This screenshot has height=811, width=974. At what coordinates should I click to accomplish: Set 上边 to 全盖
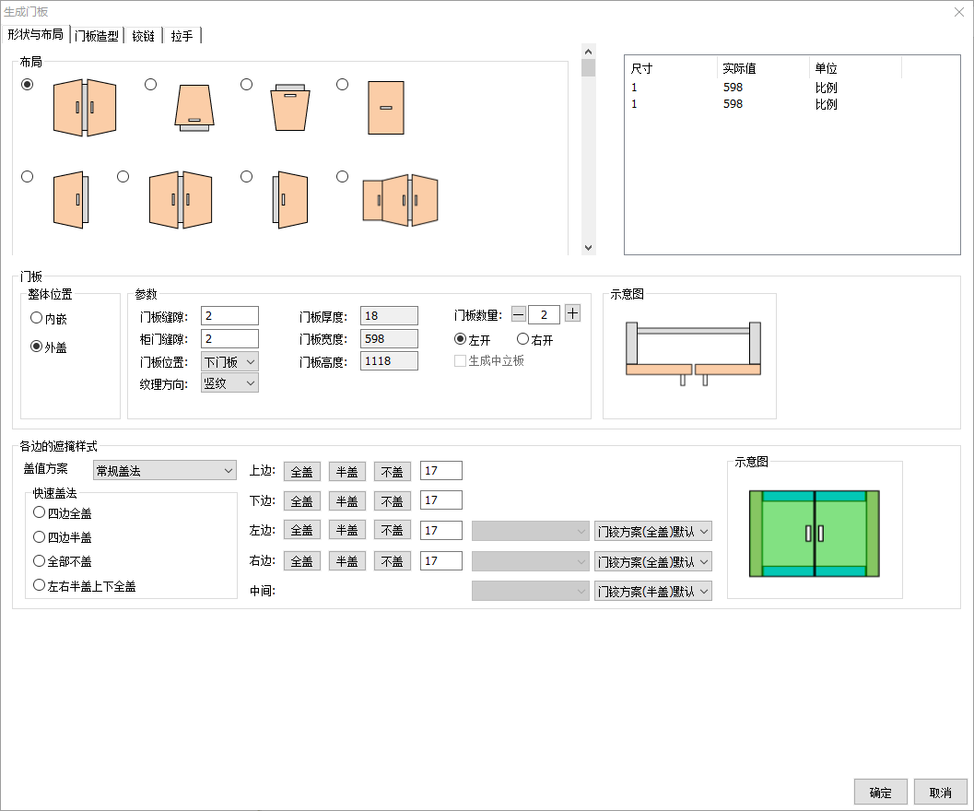302,472
